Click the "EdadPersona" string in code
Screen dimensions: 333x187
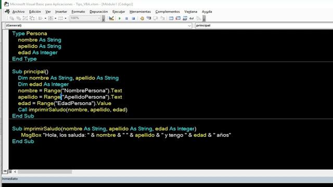tap(74, 103)
